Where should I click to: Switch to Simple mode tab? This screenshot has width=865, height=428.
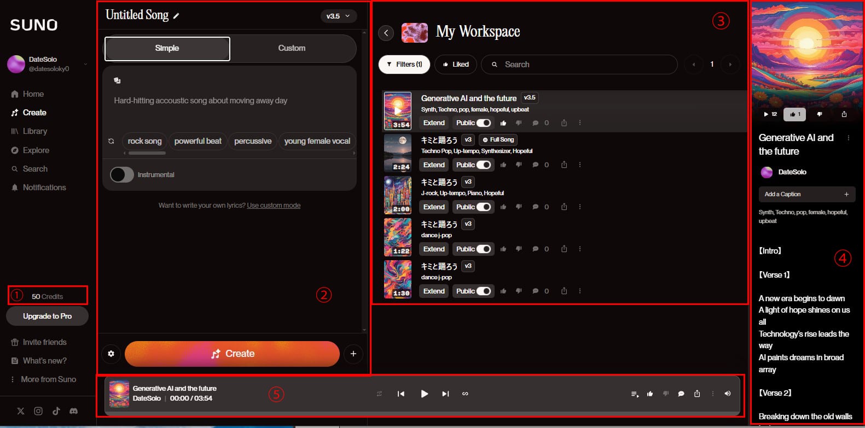click(x=167, y=48)
